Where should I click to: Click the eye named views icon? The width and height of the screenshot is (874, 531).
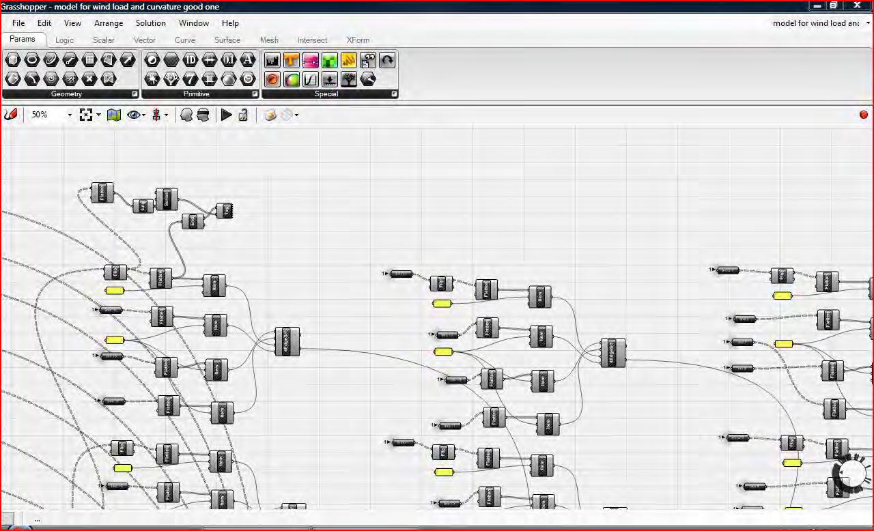133,115
